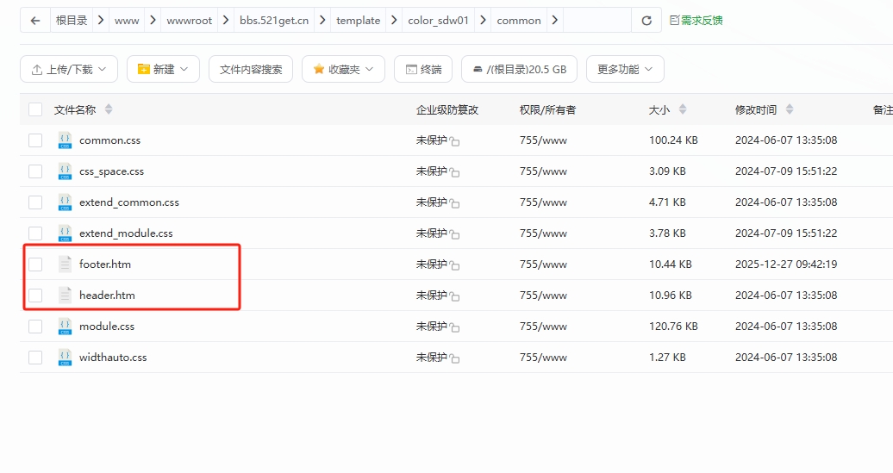This screenshot has width=893, height=473.
Task: Open the 需求反馈 feedback link
Action: click(x=696, y=21)
